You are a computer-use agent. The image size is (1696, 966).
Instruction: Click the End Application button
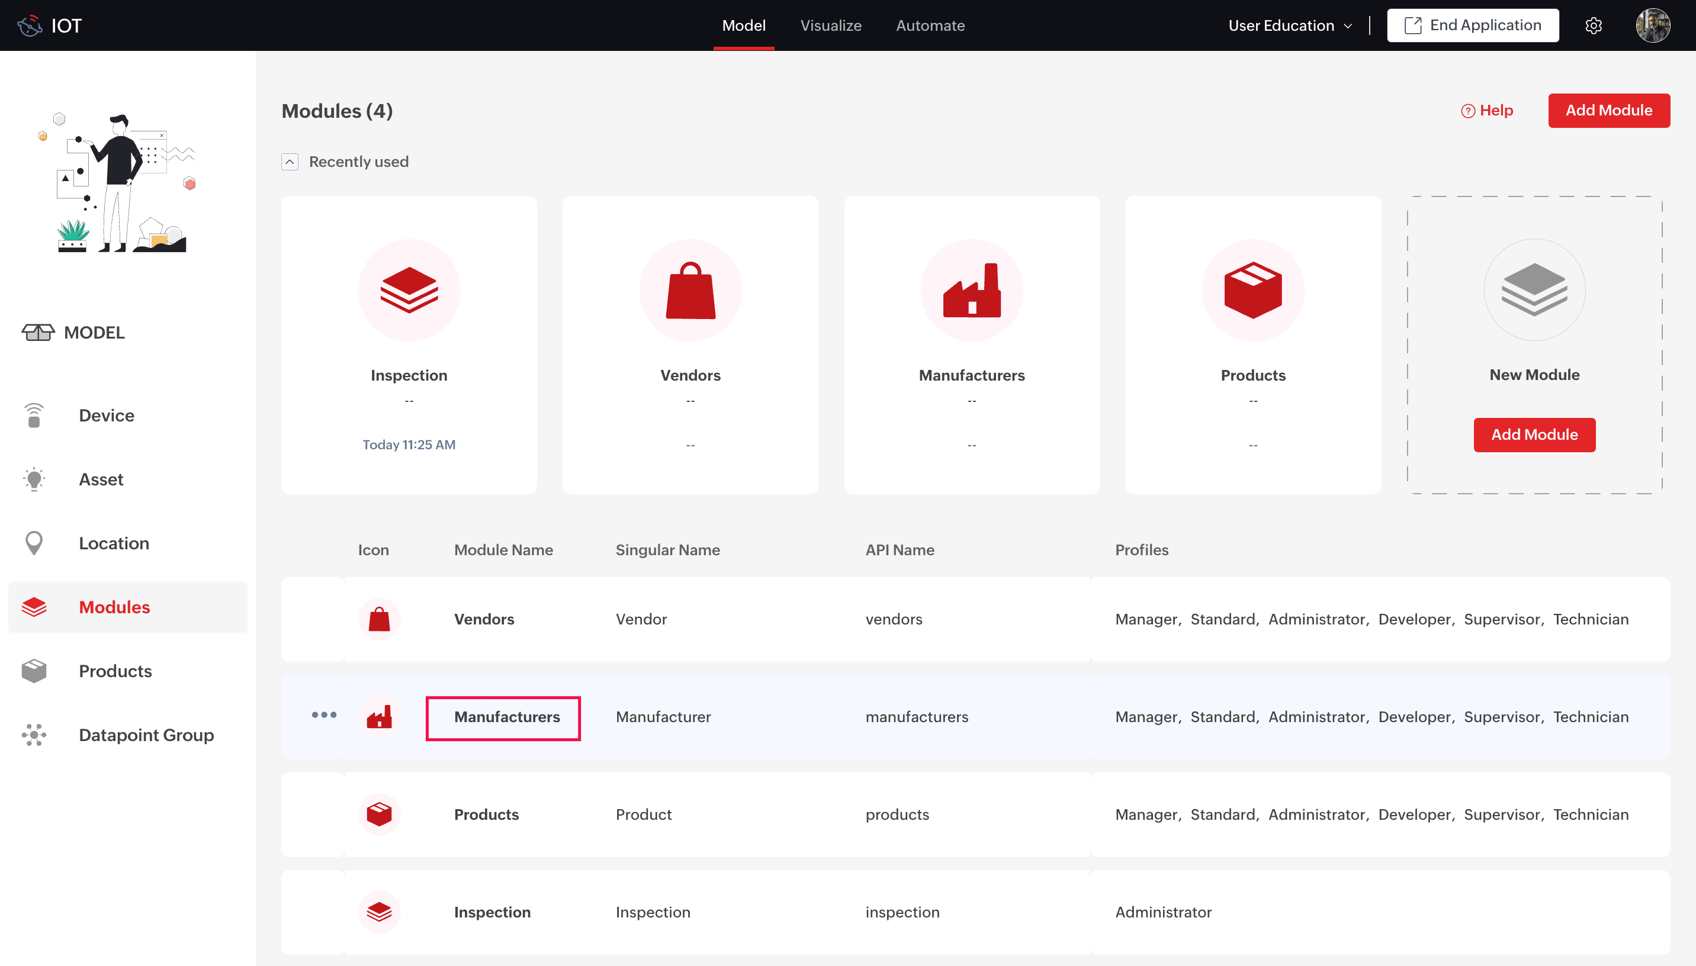pyautogui.click(x=1472, y=25)
